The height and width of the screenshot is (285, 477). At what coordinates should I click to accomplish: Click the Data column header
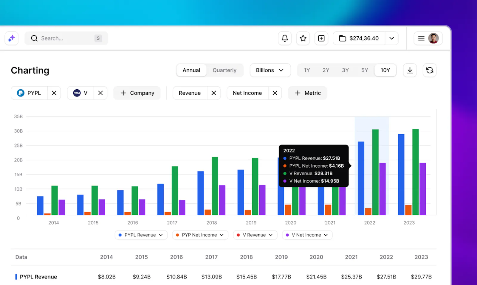[21, 257]
